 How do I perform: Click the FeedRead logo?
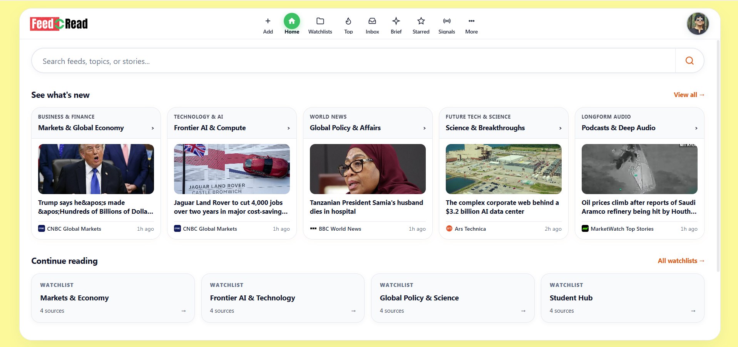click(x=59, y=24)
